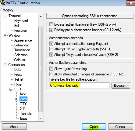Open Bugs settings
The width and height of the screenshot is (135, 131).
click(24, 118)
